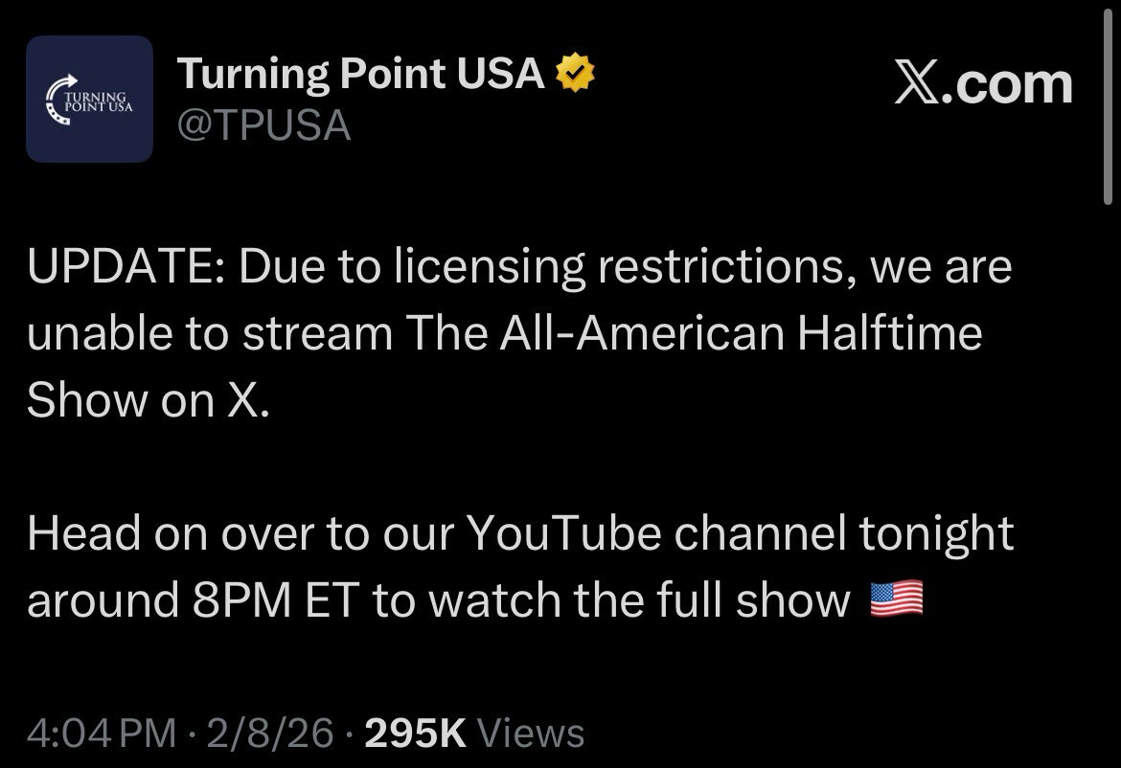Open the Turning Point USA display name
Viewport: 1121px width, 768px height.
click(361, 73)
